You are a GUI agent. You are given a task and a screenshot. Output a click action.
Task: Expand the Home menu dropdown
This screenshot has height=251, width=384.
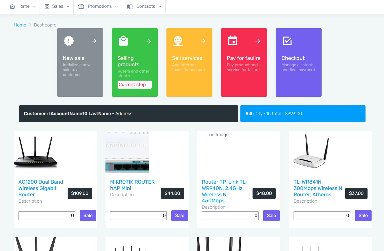point(23,6)
